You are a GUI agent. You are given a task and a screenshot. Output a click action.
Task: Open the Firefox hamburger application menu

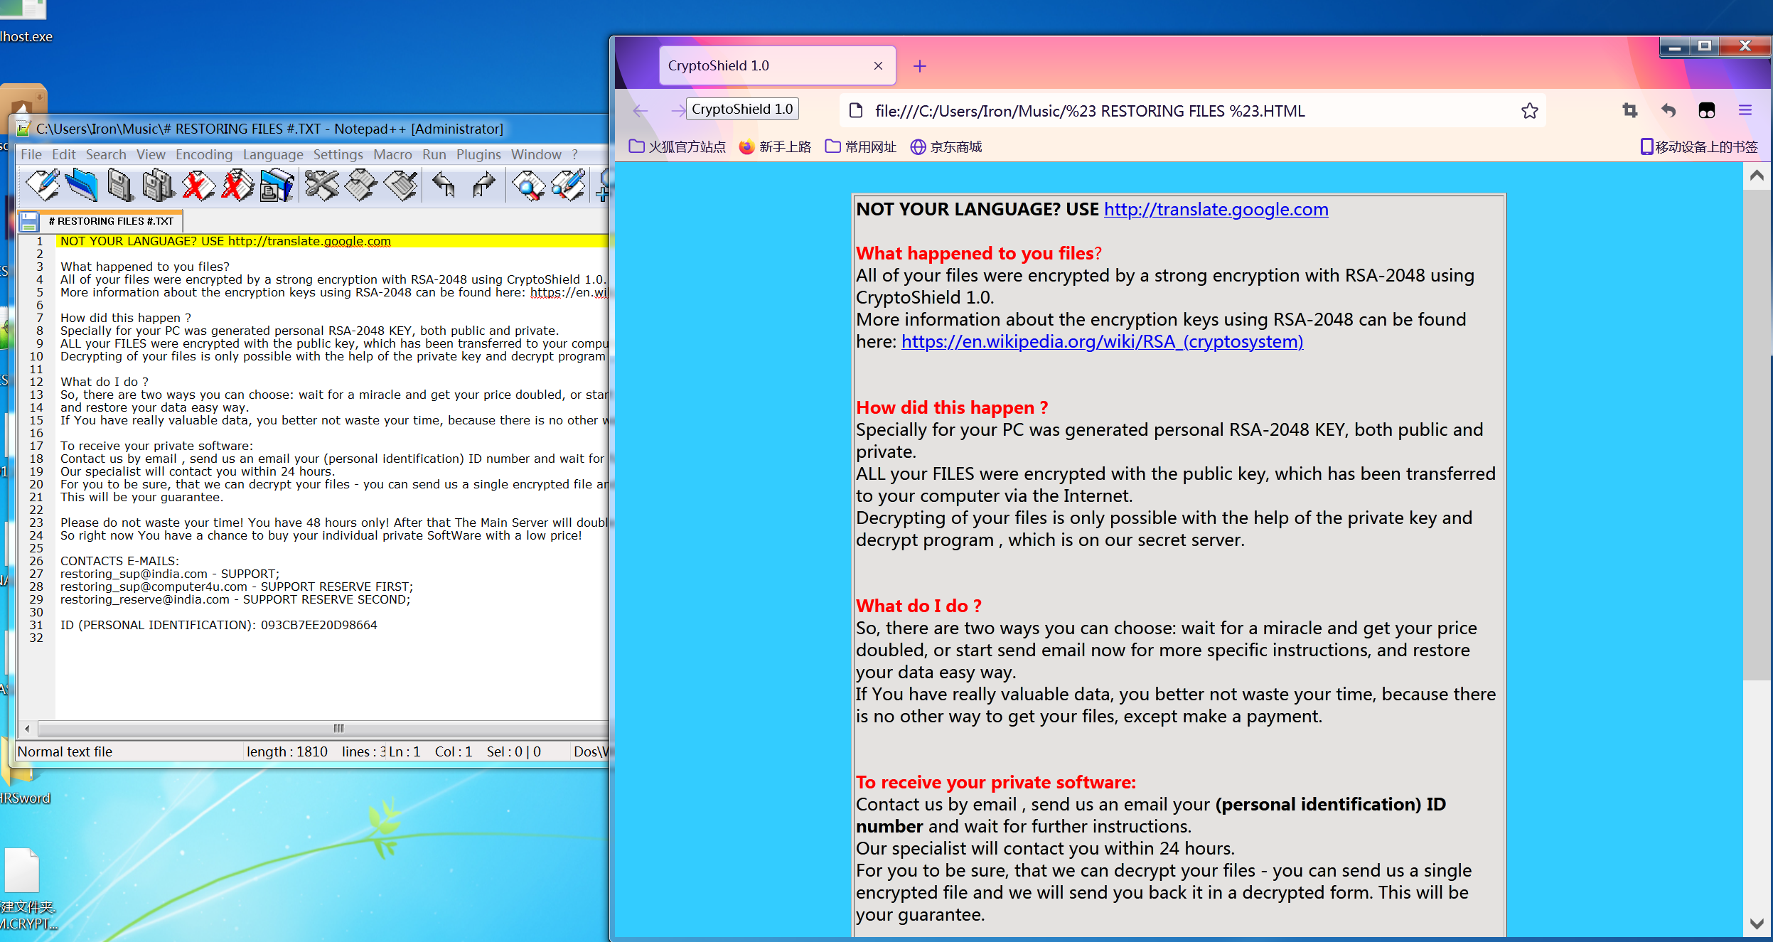(x=1745, y=110)
